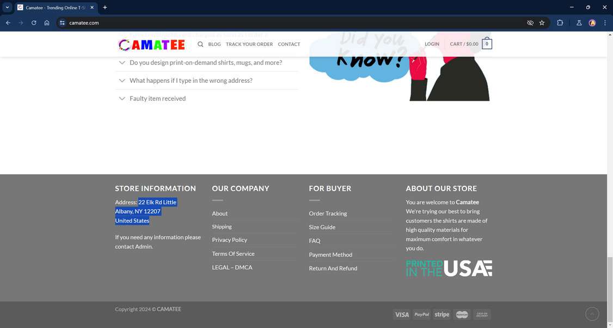Open TRACK YOUR ORDER menu item
Screen dimensions: 613x328
click(x=249, y=44)
